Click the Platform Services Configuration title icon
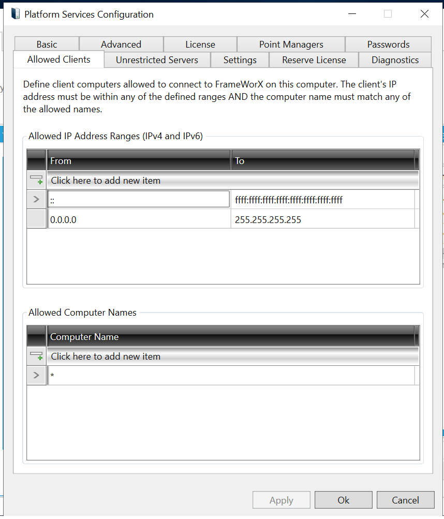The image size is (444, 519). point(16,14)
